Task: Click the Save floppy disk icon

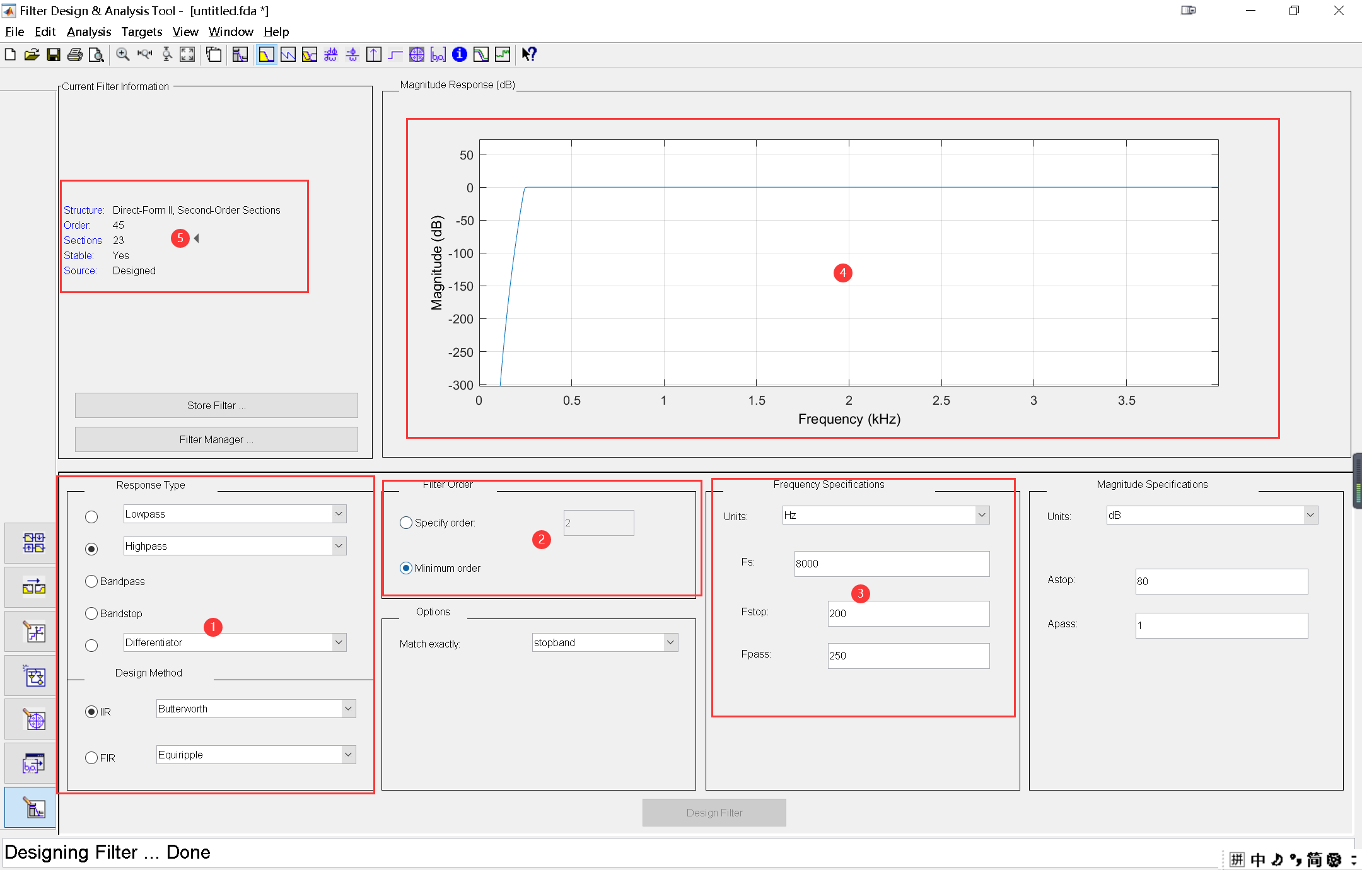Action: (54, 55)
